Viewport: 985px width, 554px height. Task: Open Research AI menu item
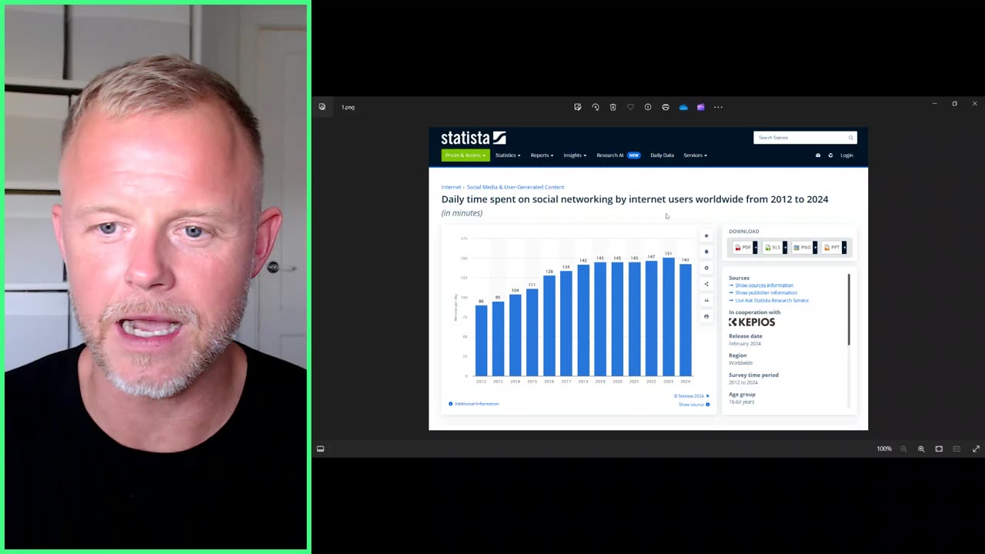(x=618, y=155)
